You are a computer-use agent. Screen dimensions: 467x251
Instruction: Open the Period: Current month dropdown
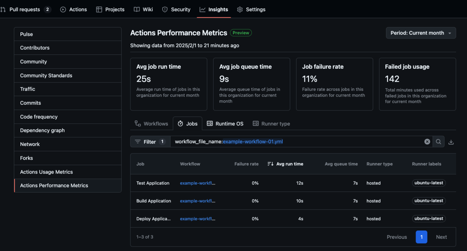[421, 33]
